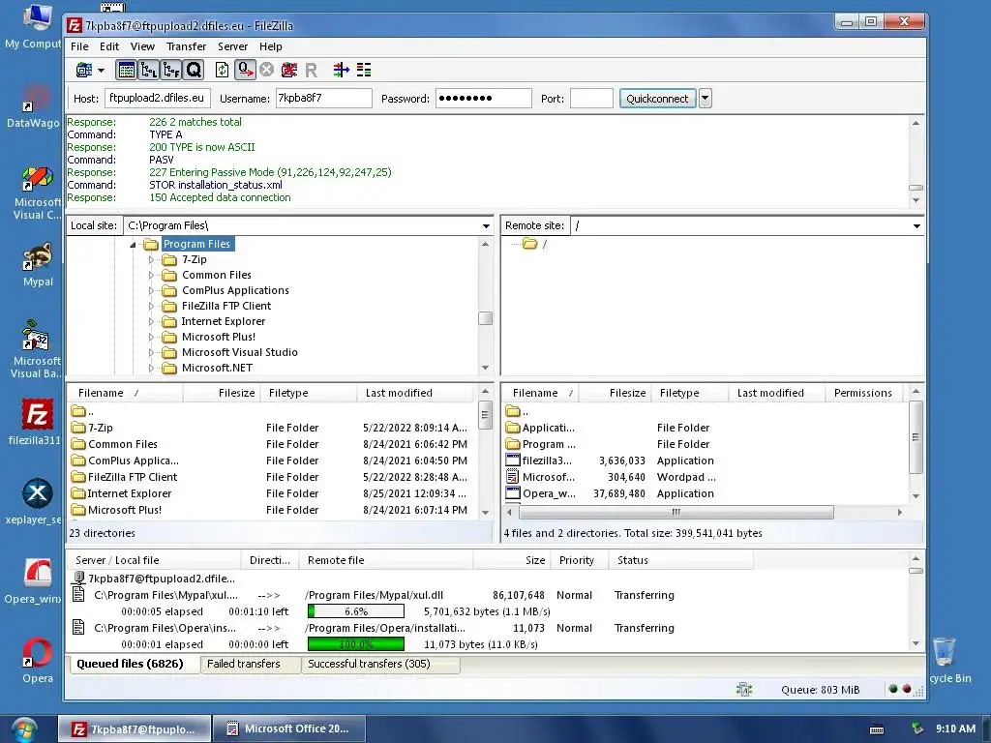Open the Help menu
The image size is (991, 743).
[x=271, y=46]
